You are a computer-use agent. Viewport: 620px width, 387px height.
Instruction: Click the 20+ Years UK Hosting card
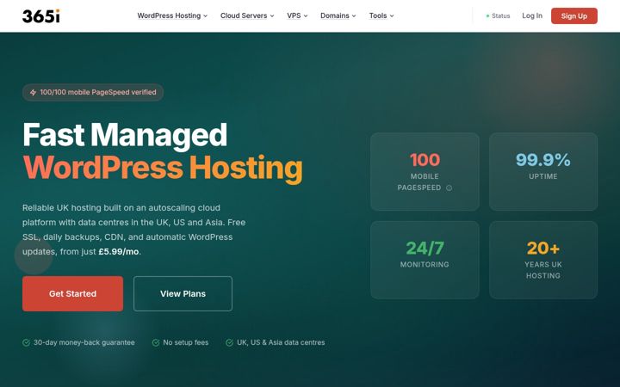[x=543, y=260]
